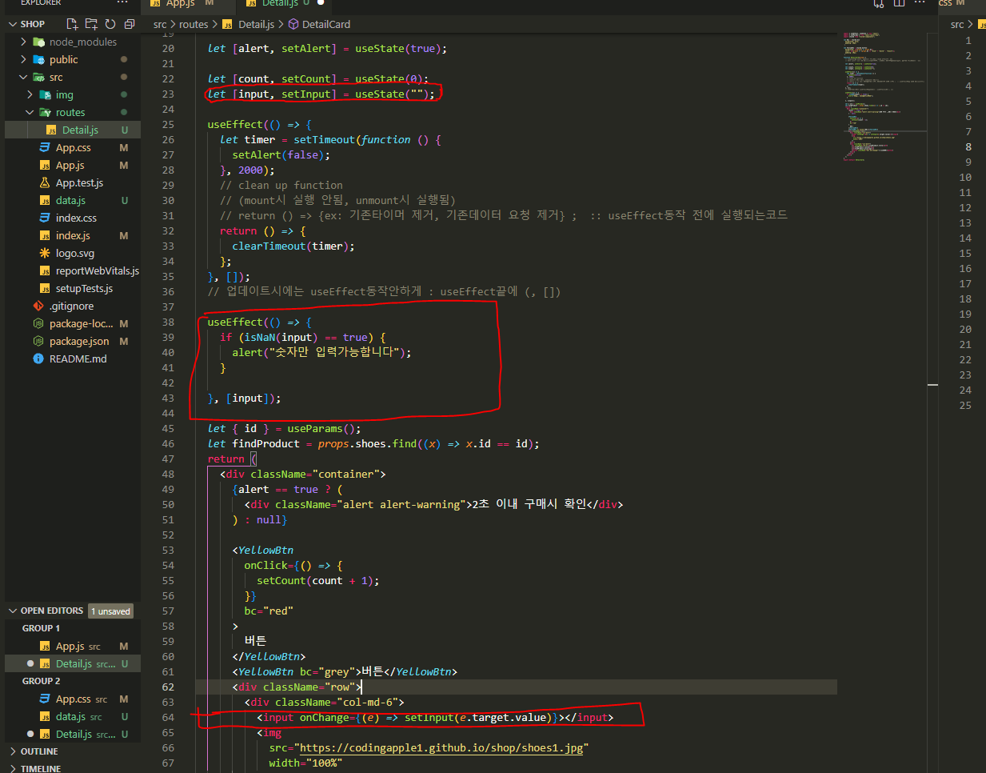This screenshot has width=986, height=773.
Task: Click the code minimap preview
Action: click(x=884, y=96)
